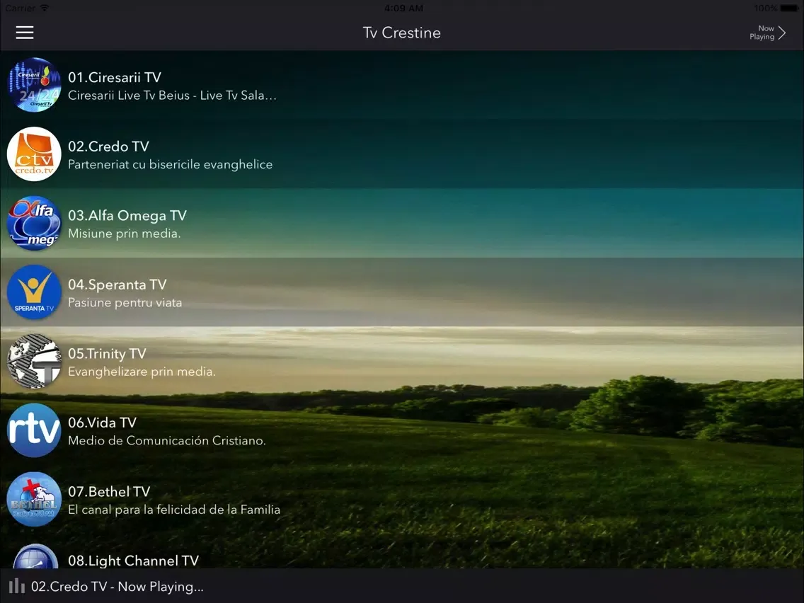804x603 pixels.
Task: Tap the Bethel TV logo
Action: [35, 500]
